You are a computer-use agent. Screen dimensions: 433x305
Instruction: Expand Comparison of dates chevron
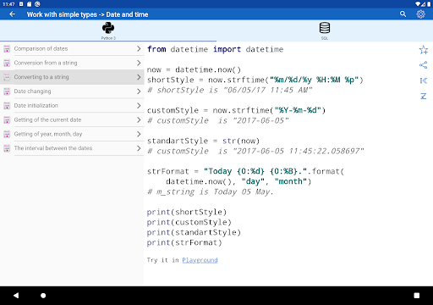139,48
